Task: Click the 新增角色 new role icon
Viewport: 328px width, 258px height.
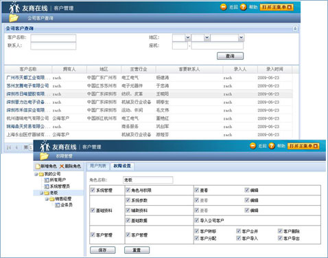Action: tap(38, 166)
